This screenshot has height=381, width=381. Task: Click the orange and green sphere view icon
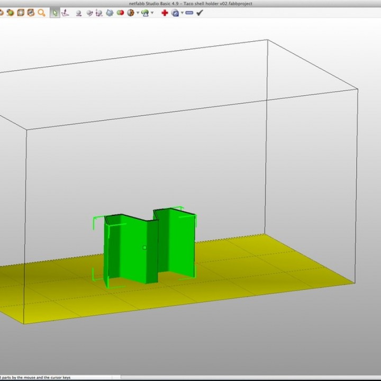pos(10,13)
